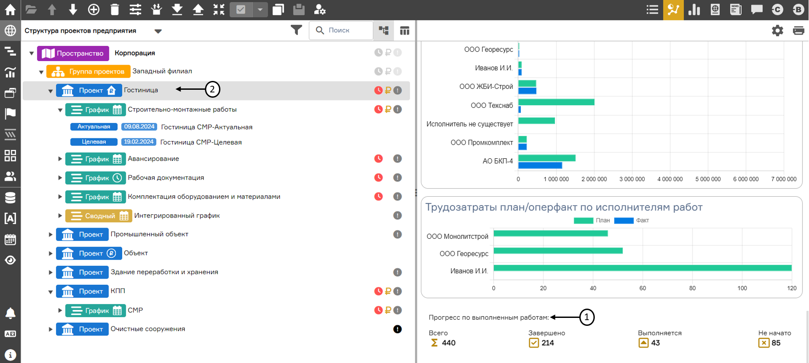Screen dimensions: 809x363
Task: Open folder icon in top toolbar
Action: click(x=31, y=9)
